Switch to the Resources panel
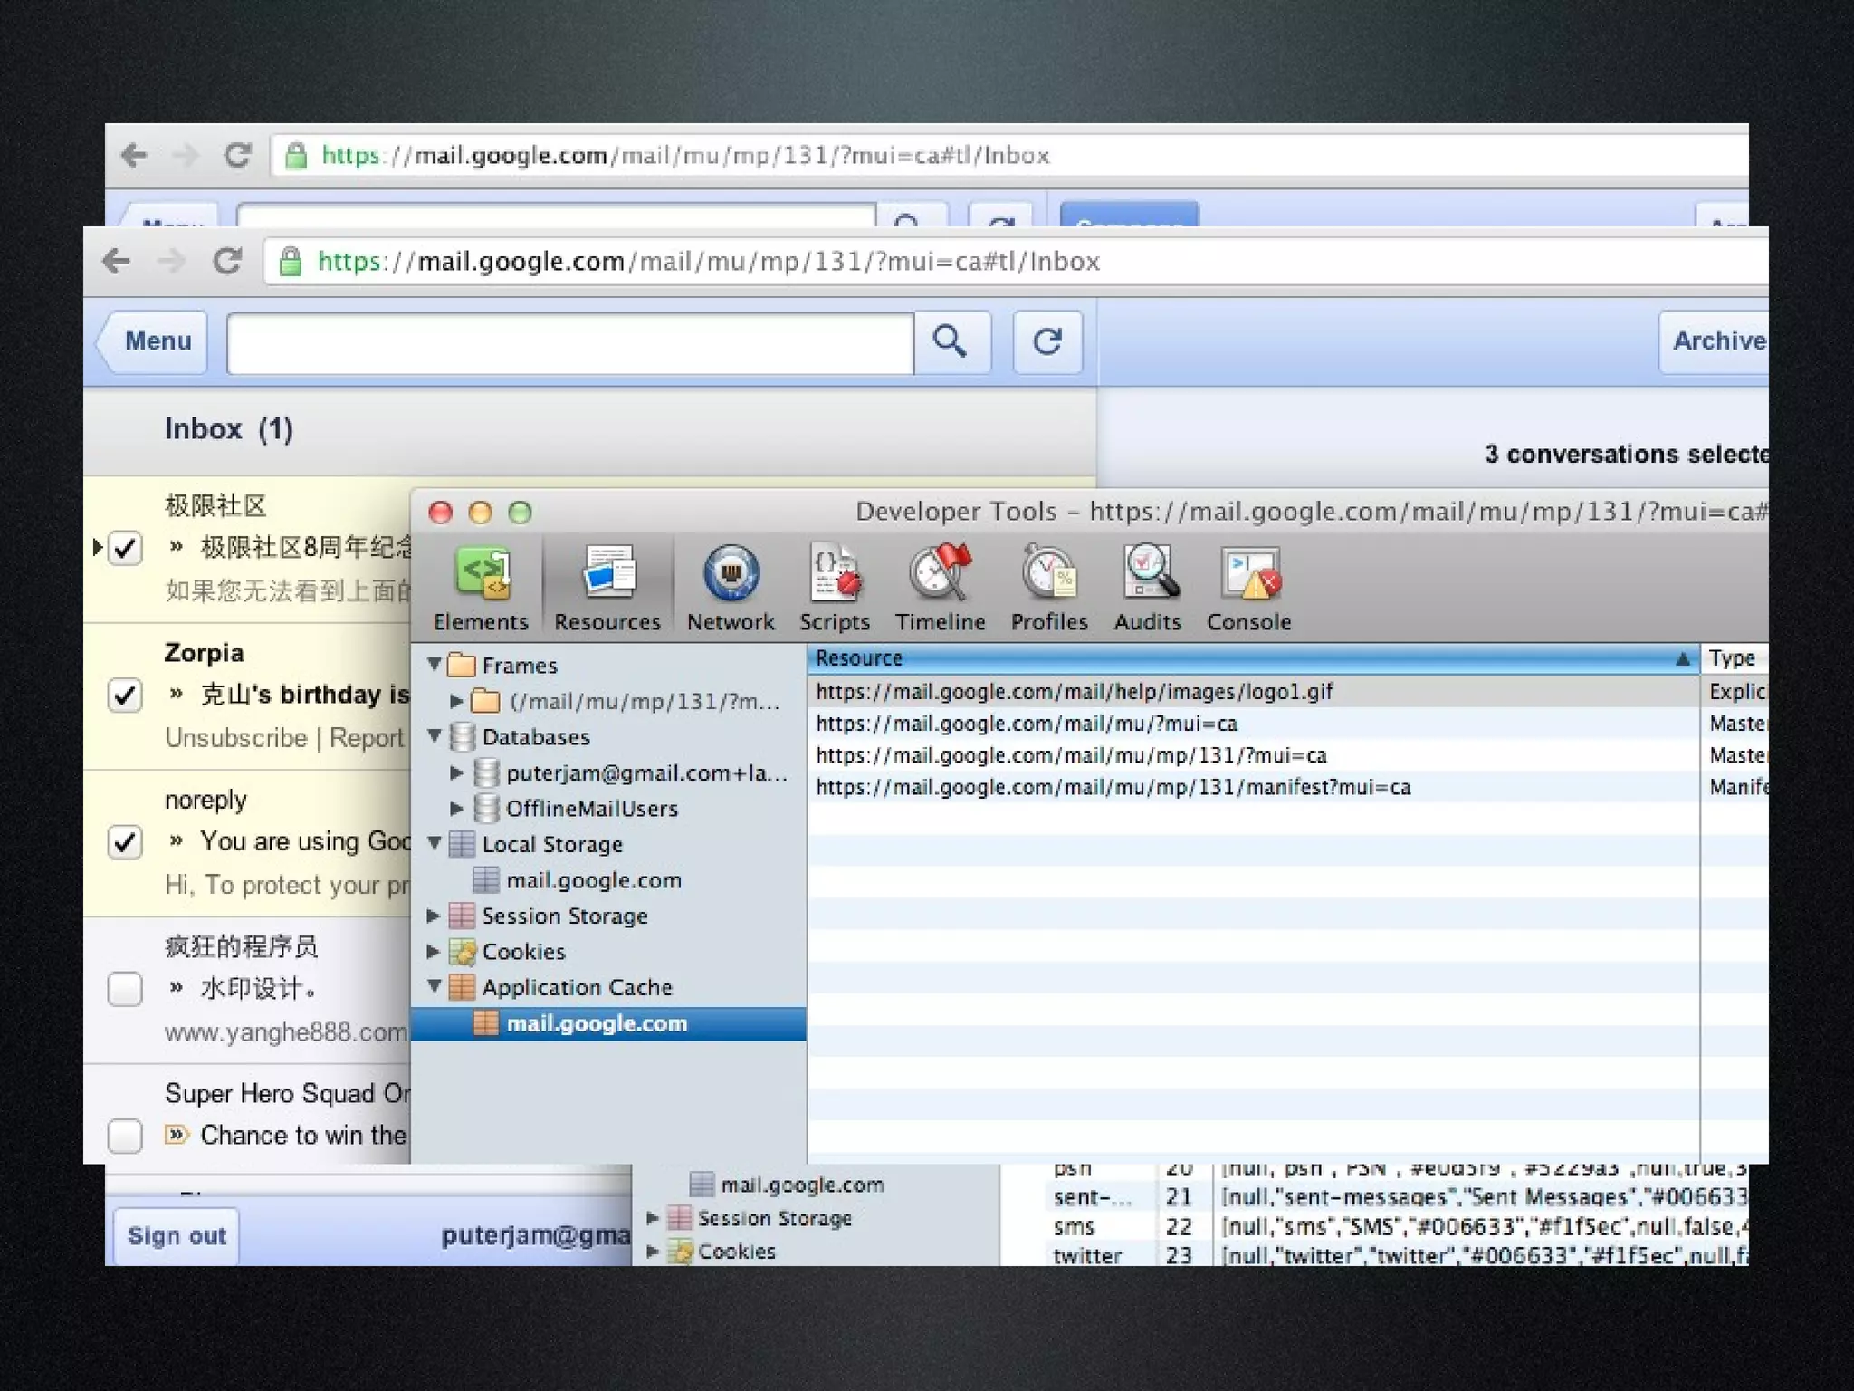 coord(607,588)
